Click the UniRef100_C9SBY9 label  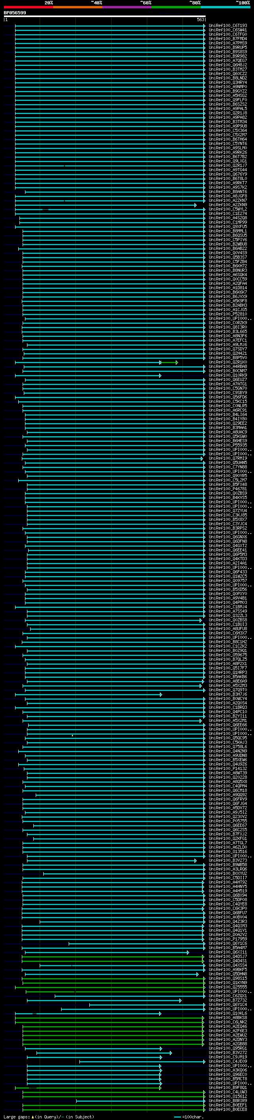[x=227, y=393]
